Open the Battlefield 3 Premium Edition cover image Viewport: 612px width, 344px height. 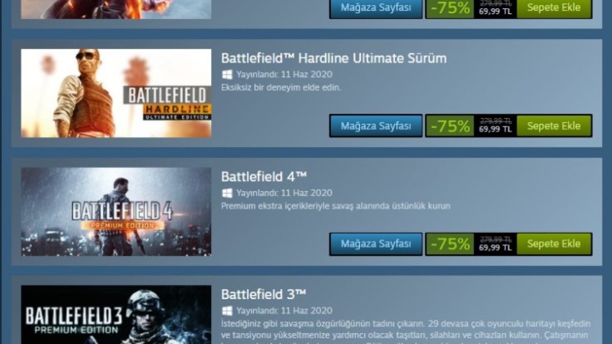116,315
